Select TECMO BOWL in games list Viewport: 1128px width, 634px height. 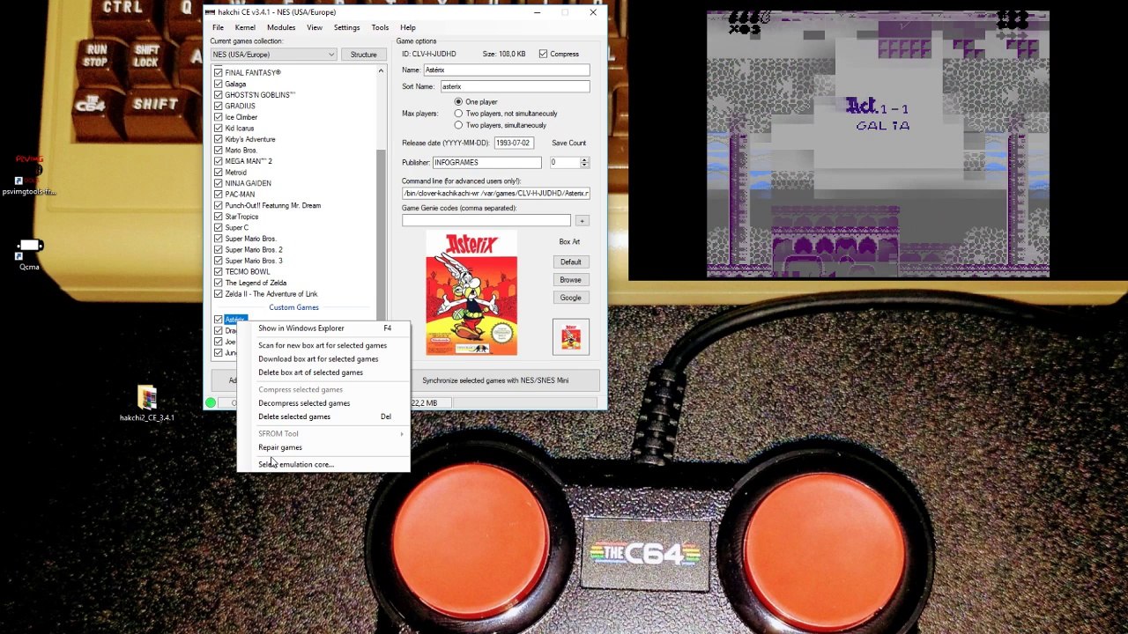247,272
